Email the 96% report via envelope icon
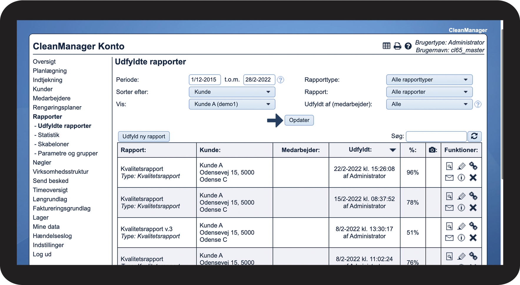 (x=449, y=178)
